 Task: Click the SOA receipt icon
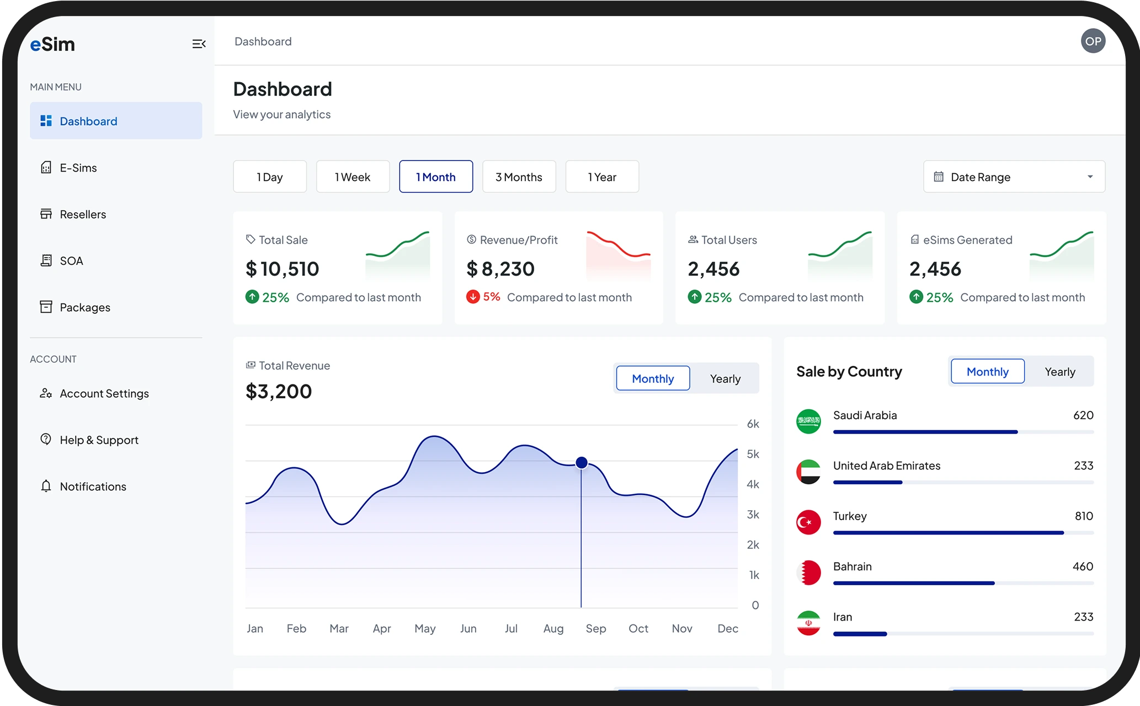pos(46,260)
